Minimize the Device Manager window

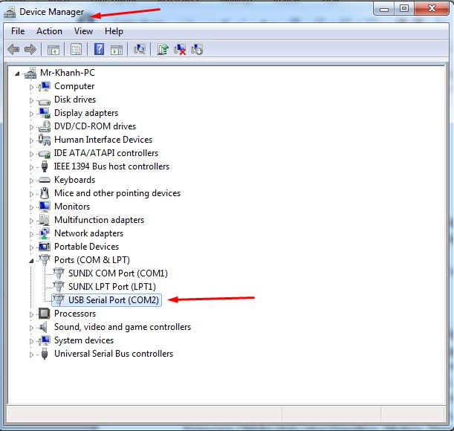click(x=384, y=9)
